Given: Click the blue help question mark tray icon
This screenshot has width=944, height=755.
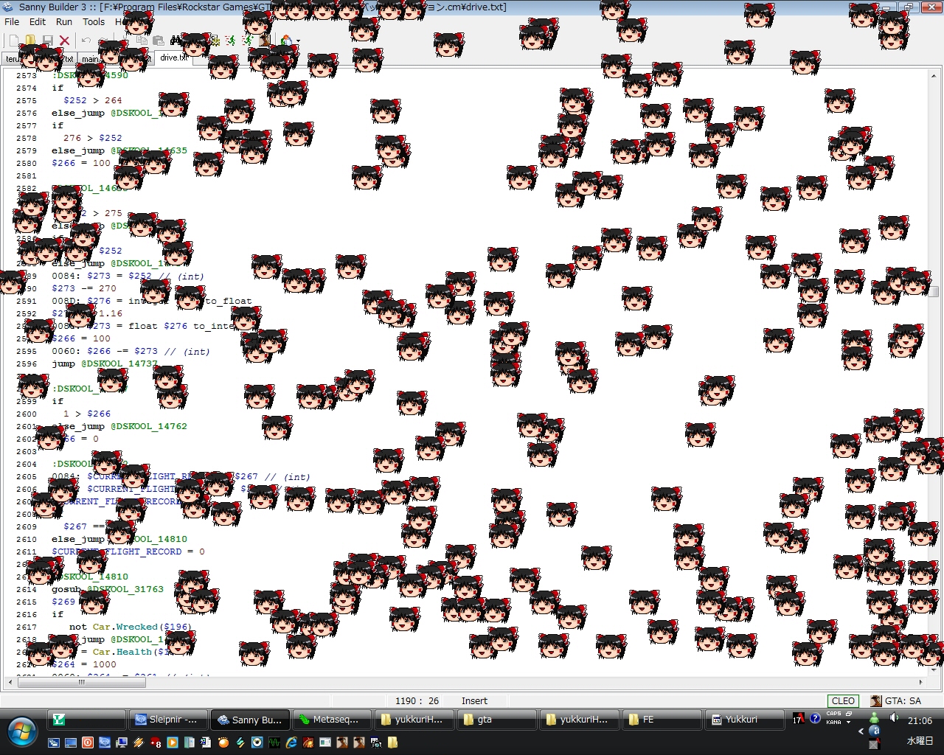Looking at the screenshot, I should (815, 718).
